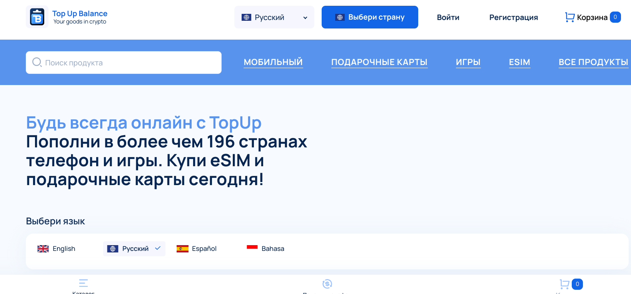Click the UK flag icon
The height and width of the screenshot is (294, 631).
[43, 249]
